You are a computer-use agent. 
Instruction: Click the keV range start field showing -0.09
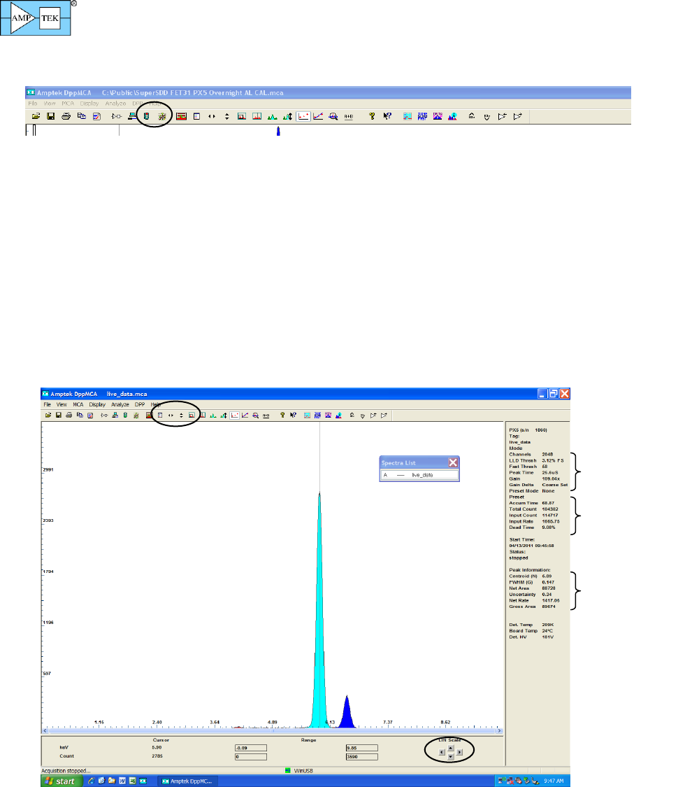click(251, 748)
